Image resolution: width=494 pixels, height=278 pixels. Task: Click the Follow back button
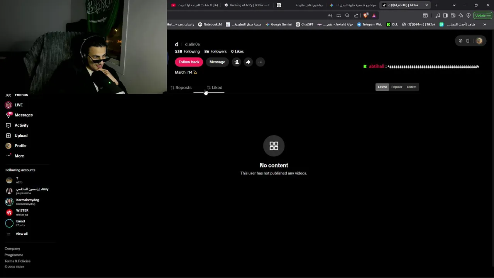189,62
